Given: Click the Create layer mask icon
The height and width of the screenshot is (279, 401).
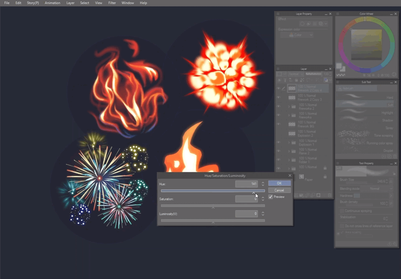Looking at the screenshot, I should [x=318, y=195].
